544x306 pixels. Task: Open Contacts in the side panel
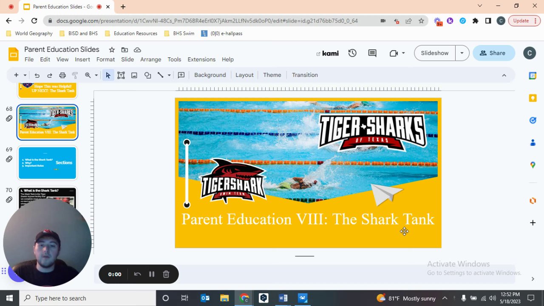pos(533,143)
